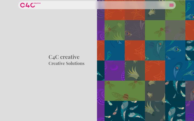Viewport: 194px width, 121px height.
Task: Click orange cobweb tile right of yellow crest tile
Action: 155,71
